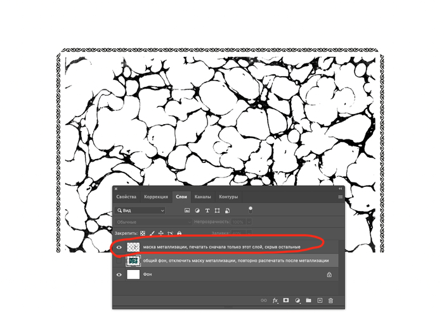444x313 pixels.
Task: Add a layer mask using bottom icon
Action: tap(286, 300)
